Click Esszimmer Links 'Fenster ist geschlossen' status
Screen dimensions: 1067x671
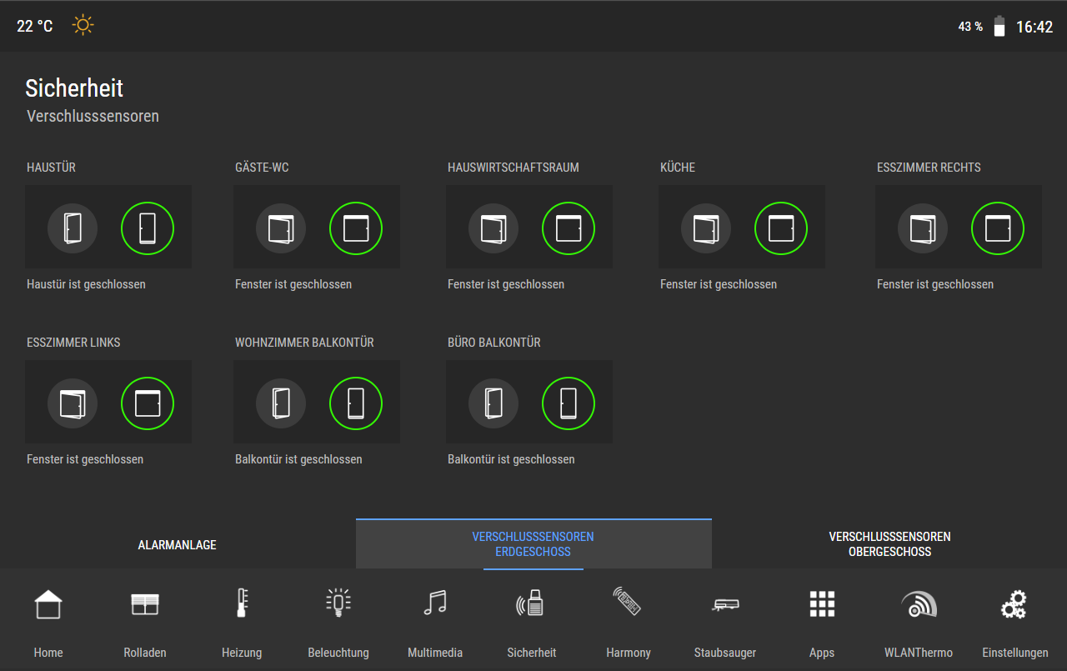[x=85, y=459]
